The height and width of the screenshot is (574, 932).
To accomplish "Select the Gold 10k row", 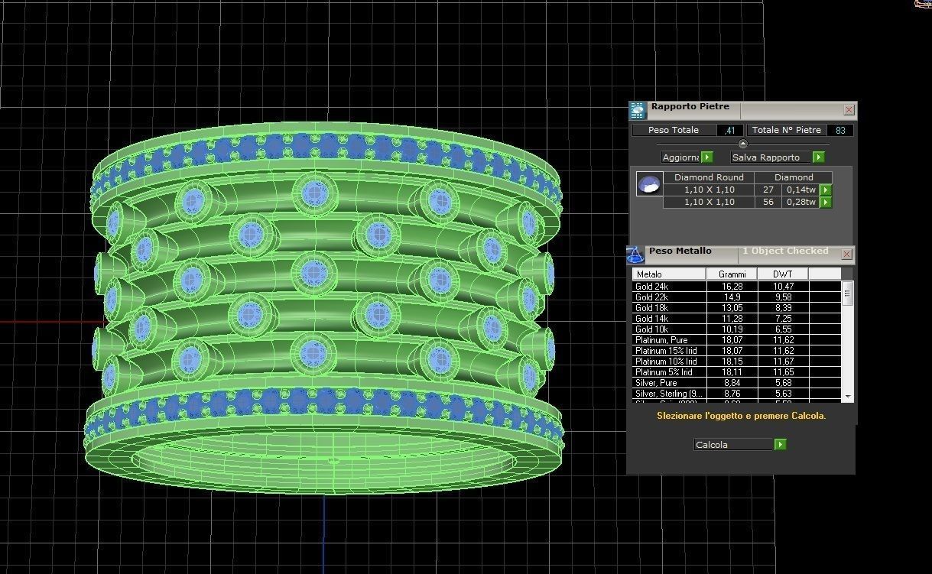I will pyautogui.click(x=737, y=329).
